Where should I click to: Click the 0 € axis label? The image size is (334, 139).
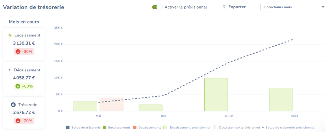[x=61, y=111]
